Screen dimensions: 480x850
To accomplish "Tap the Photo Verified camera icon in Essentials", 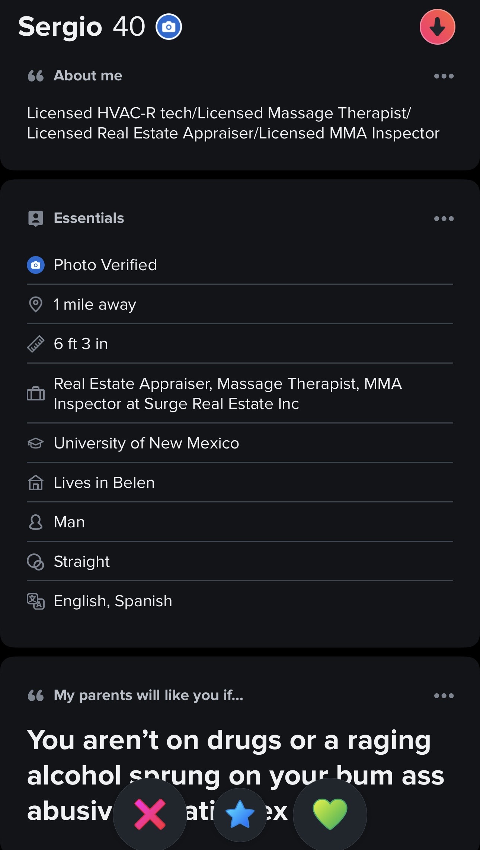I will (x=36, y=265).
